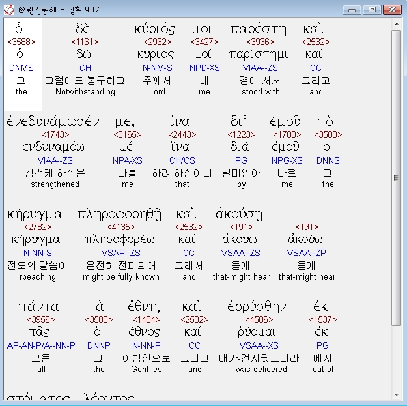Click the dashed ----- placeholder word
This screenshot has height=406, width=407.
pos(305,214)
